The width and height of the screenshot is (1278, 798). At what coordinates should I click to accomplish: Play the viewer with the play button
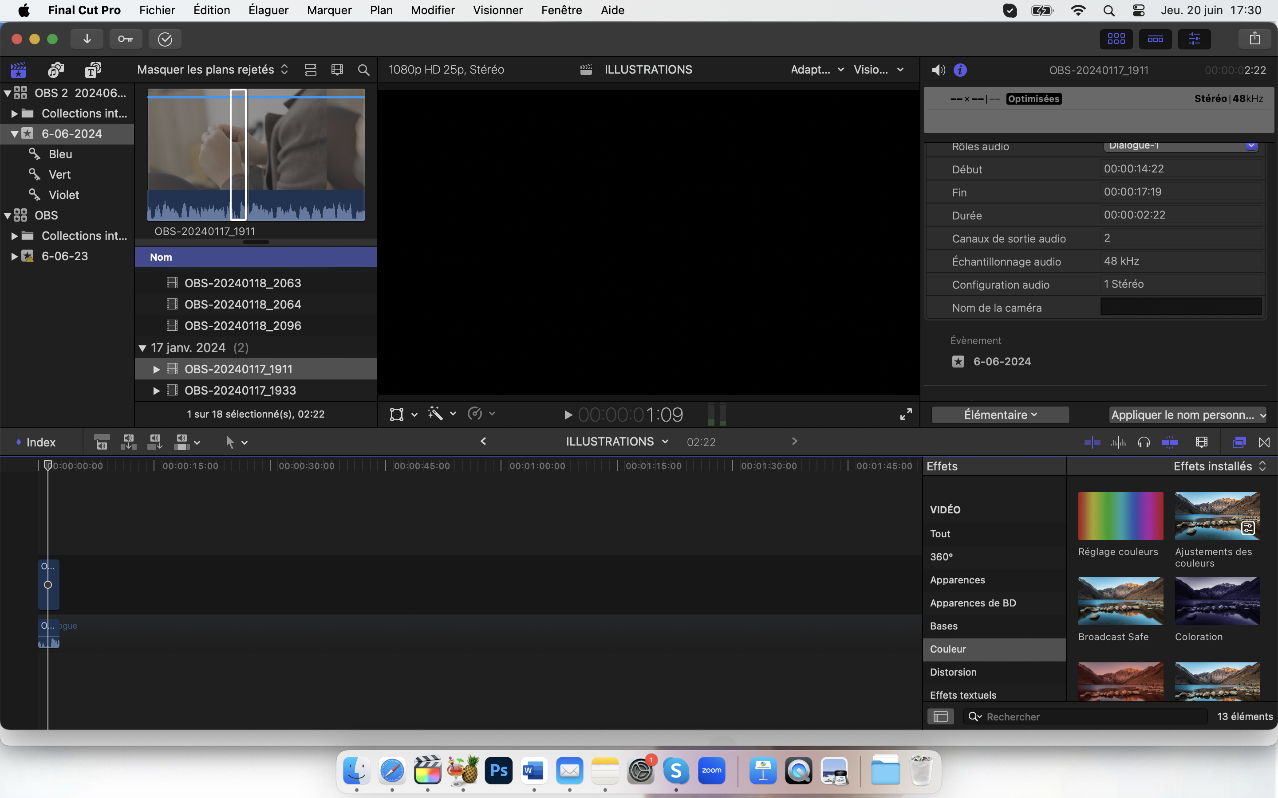568,415
